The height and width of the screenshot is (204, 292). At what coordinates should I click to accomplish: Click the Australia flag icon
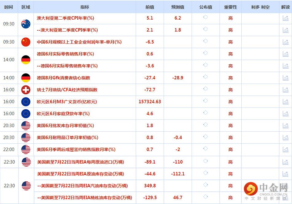pyautogui.click(x=26, y=24)
